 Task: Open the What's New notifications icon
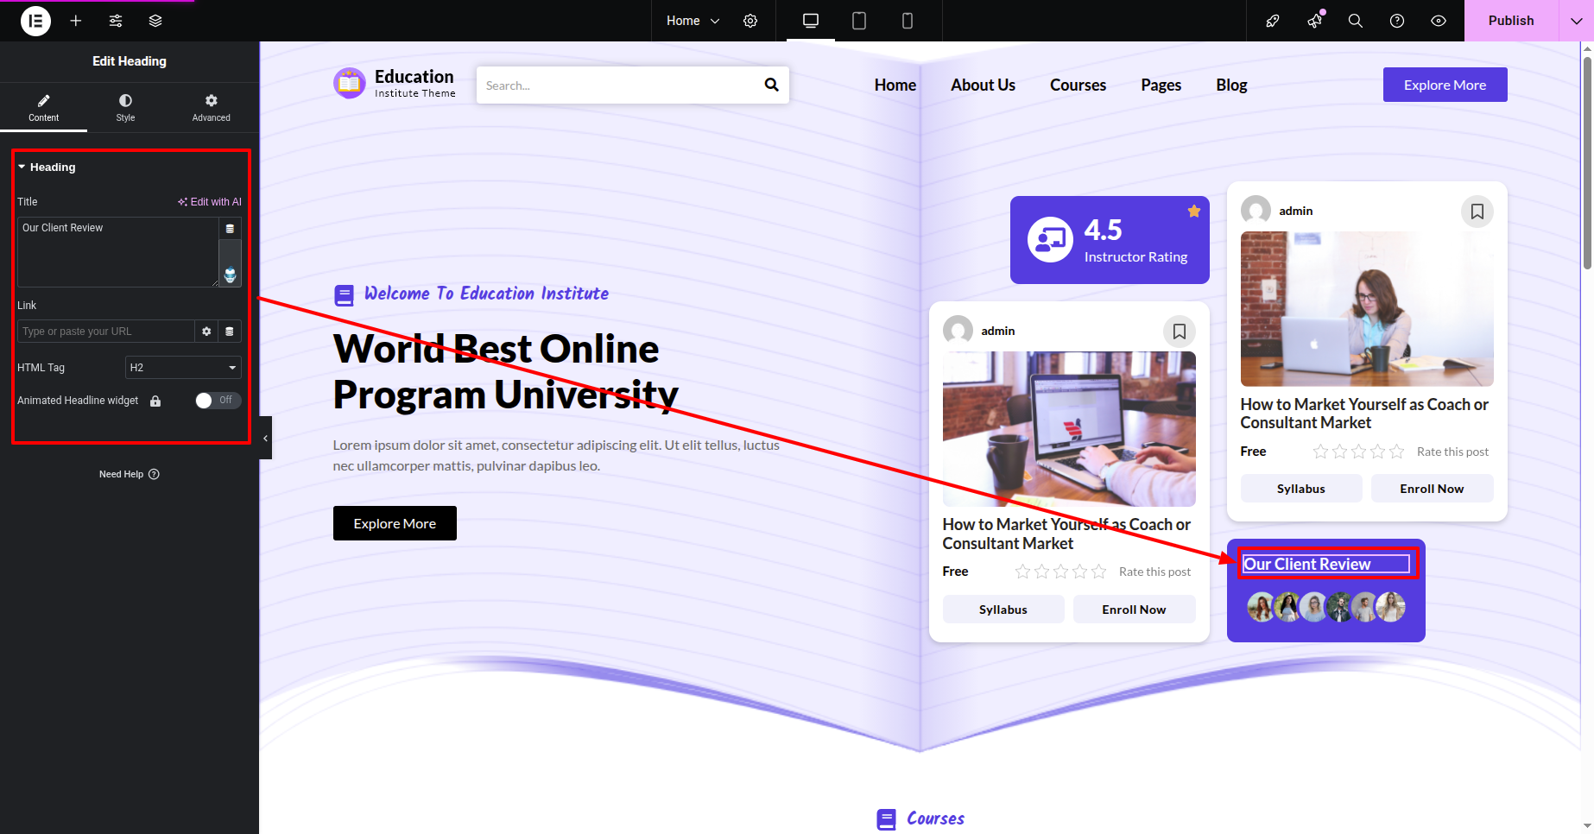click(x=1314, y=21)
